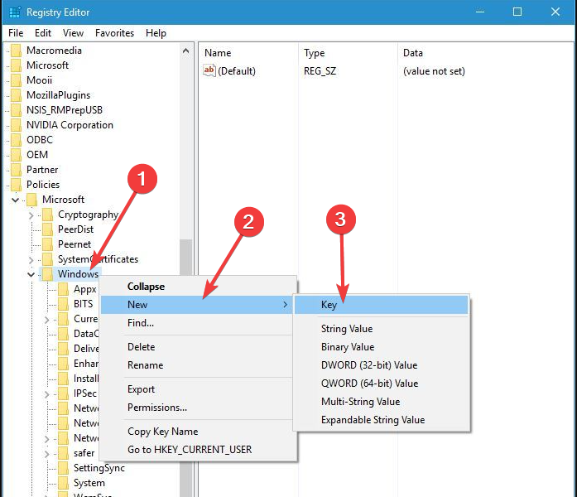Viewport: 577px width, 497px height.
Task: Open the Favorites menu
Action: [114, 33]
